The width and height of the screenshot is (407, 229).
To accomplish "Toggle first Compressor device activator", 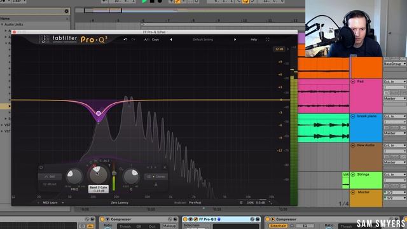I will [x=102, y=219].
